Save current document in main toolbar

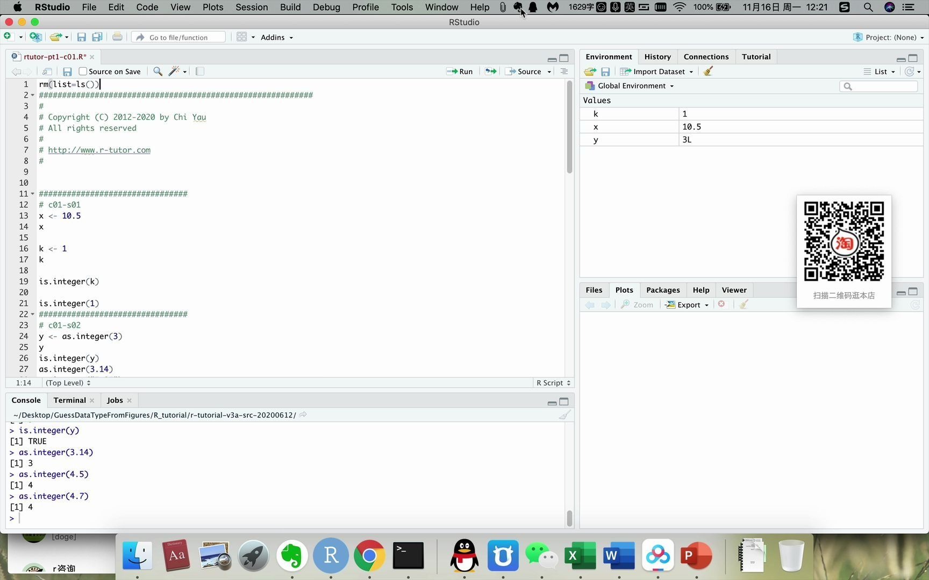click(x=82, y=37)
